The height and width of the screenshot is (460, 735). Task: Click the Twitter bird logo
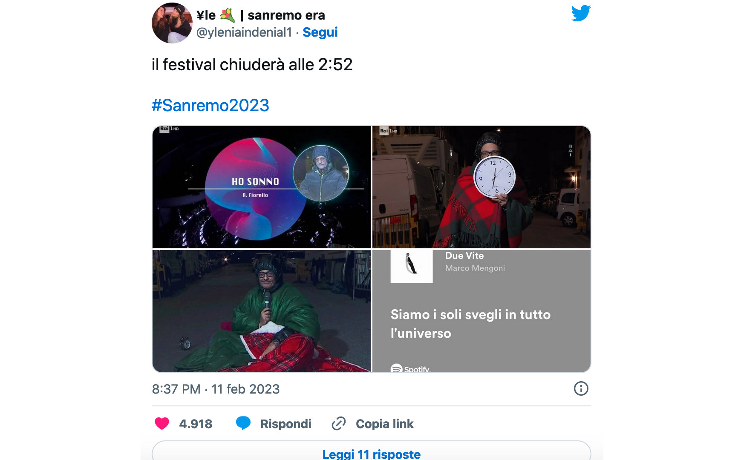[581, 13]
